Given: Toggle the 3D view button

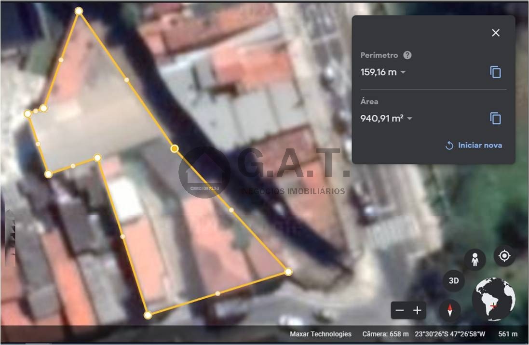Looking at the screenshot, I should pos(454,281).
